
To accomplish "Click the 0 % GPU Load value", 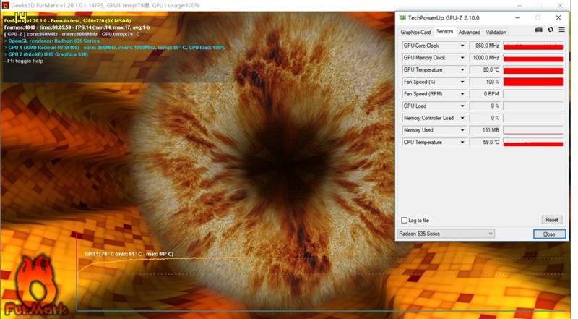I will click(485, 106).
